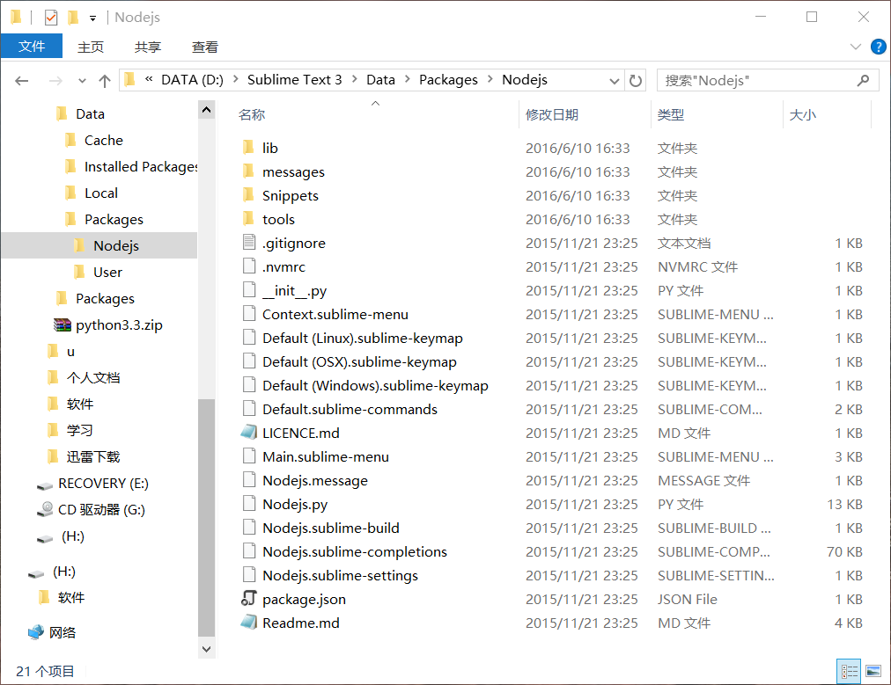The height and width of the screenshot is (685, 891).
Task: Select 网络 in the navigation pane
Action: pyautogui.click(x=62, y=633)
